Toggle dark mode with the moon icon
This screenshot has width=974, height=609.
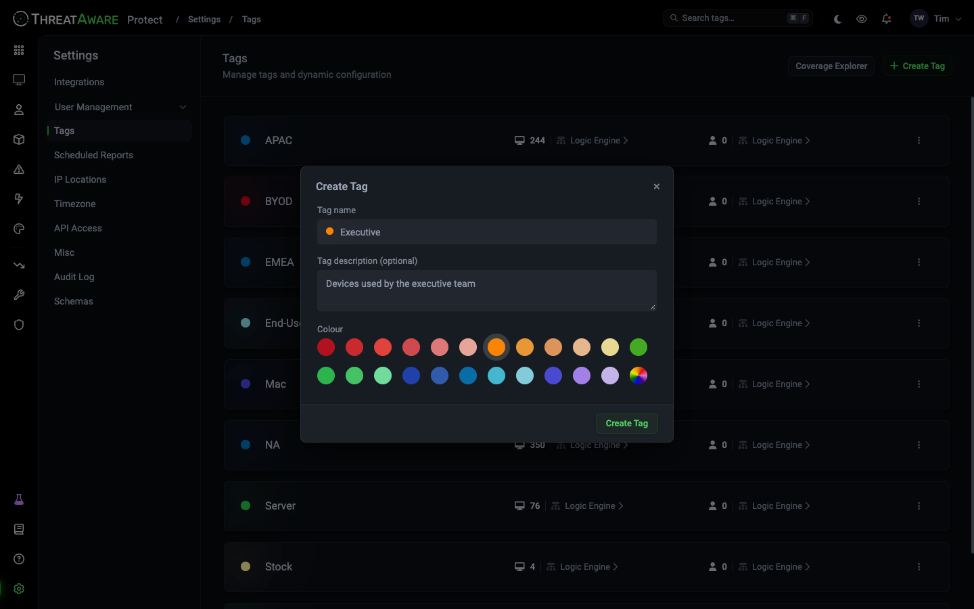coord(837,19)
